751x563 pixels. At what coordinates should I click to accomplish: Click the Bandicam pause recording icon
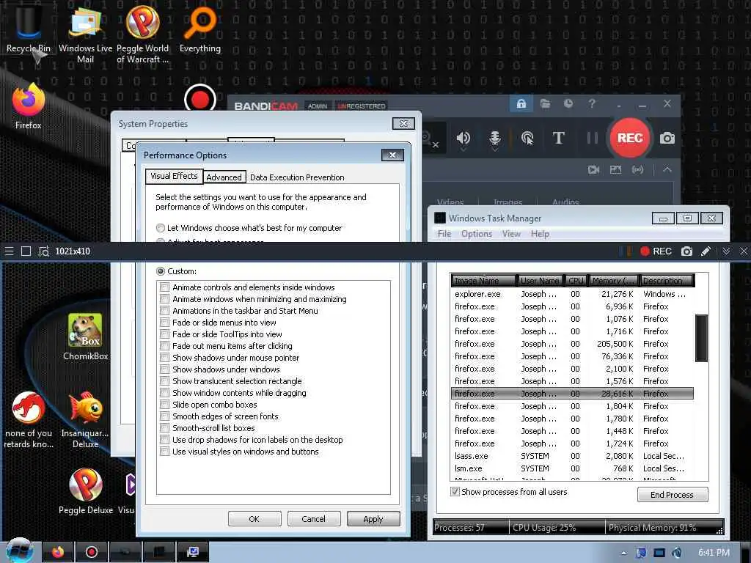pyautogui.click(x=593, y=138)
